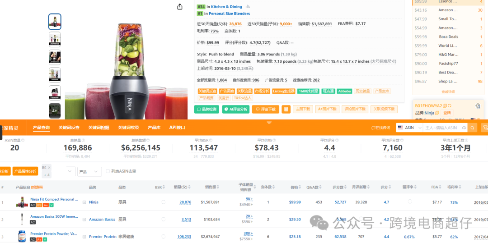Select first product image thumbnail
Viewport: 488px width, 243px height.
click(x=55, y=22)
